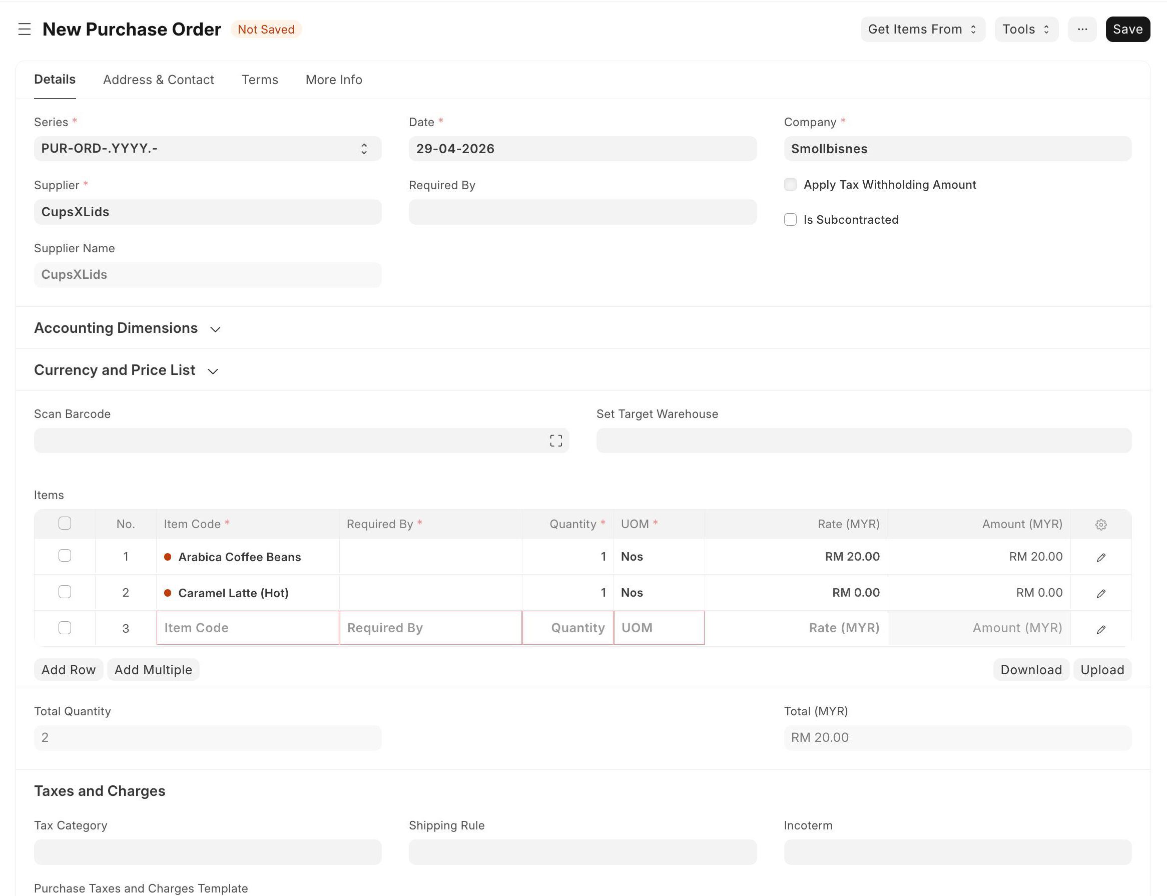This screenshot has height=896, width=1167.
Task: Open items table settings gear
Action: [x=1100, y=525]
